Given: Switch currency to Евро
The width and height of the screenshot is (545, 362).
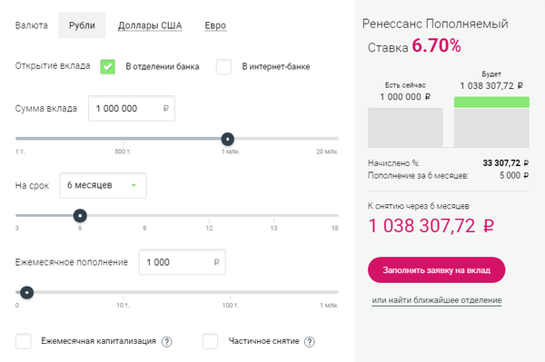Looking at the screenshot, I should click(x=215, y=25).
